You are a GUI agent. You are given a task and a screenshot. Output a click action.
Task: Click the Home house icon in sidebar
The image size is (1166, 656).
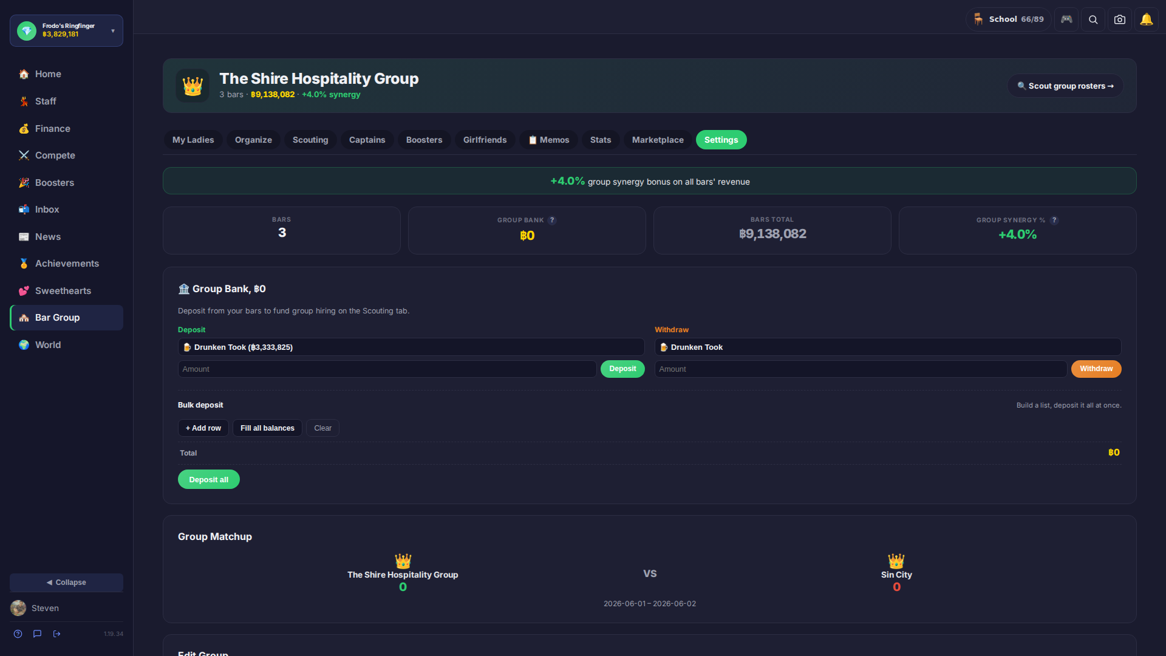(x=24, y=74)
